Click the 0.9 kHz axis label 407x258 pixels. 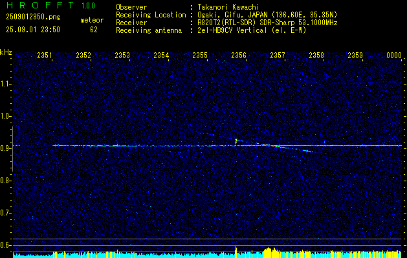(x=5, y=148)
